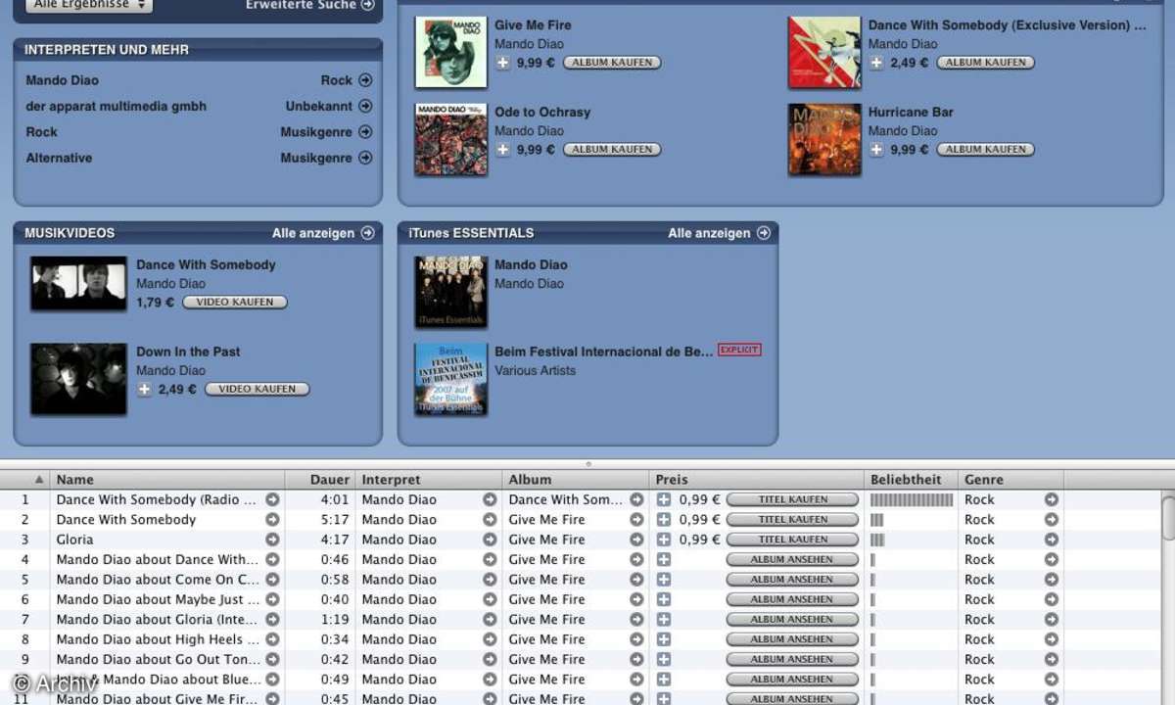
Task: Open Dance With Somebody video thumbnail
Action: coord(78,284)
